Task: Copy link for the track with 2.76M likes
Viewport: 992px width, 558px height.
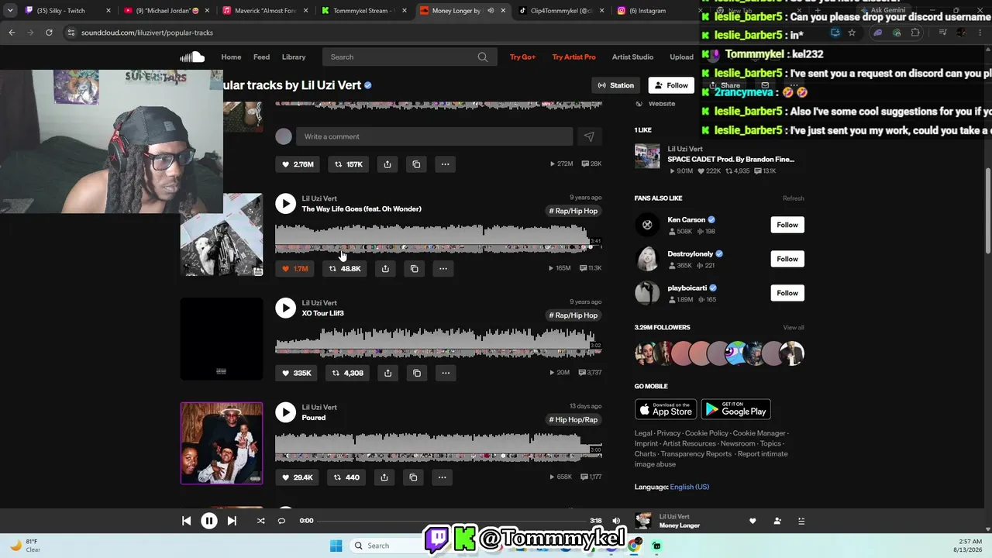Action: click(x=416, y=164)
